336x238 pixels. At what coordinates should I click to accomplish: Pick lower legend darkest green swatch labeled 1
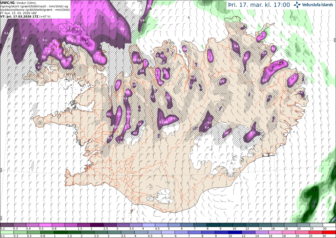(x=60, y=232)
